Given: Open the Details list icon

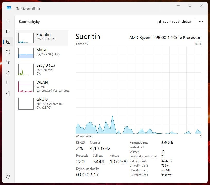Looking at the screenshot, I should pyautogui.click(x=8, y=83).
